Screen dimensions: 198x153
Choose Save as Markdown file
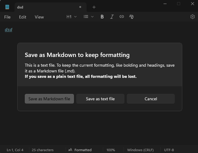[49, 99]
